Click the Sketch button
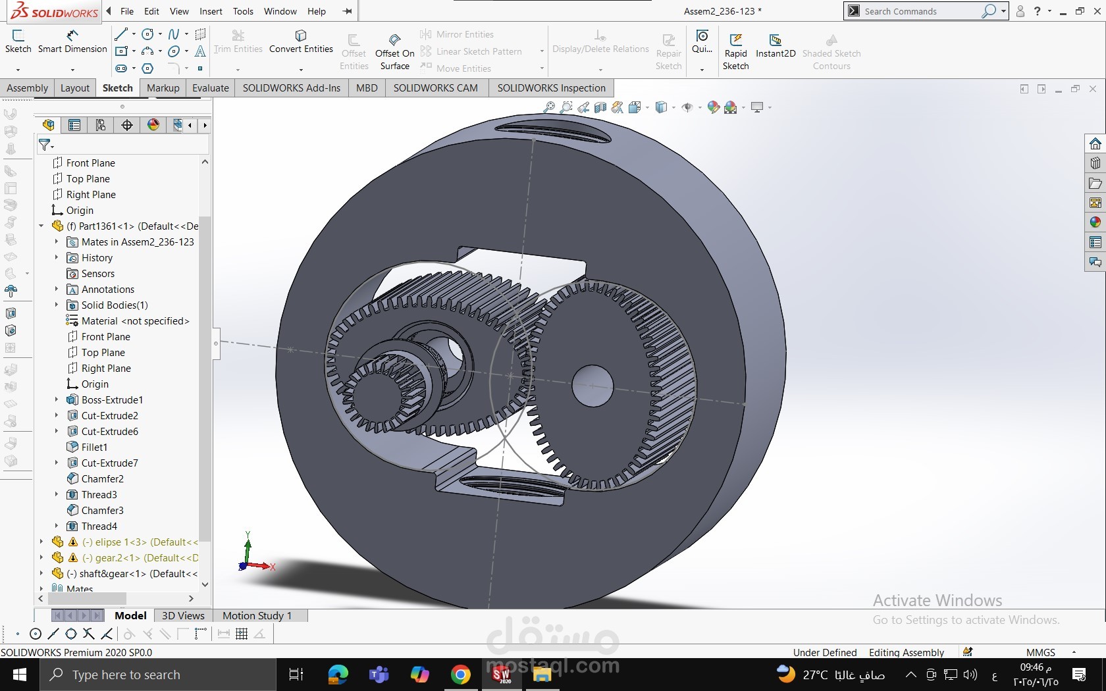This screenshot has width=1106, height=691. (x=18, y=41)
